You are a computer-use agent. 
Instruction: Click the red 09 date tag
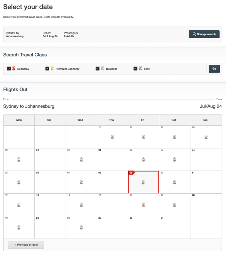point(131,172)
